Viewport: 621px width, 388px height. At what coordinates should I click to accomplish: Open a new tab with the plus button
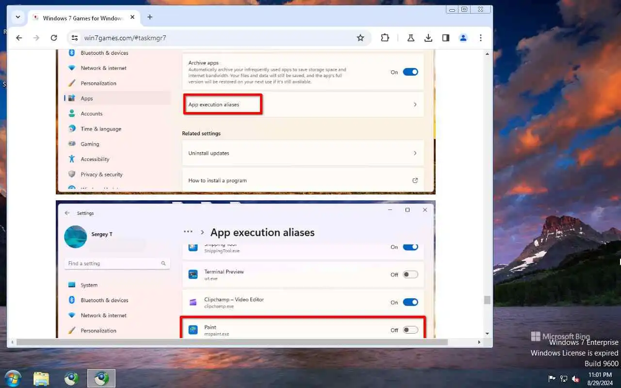(150, 17)
